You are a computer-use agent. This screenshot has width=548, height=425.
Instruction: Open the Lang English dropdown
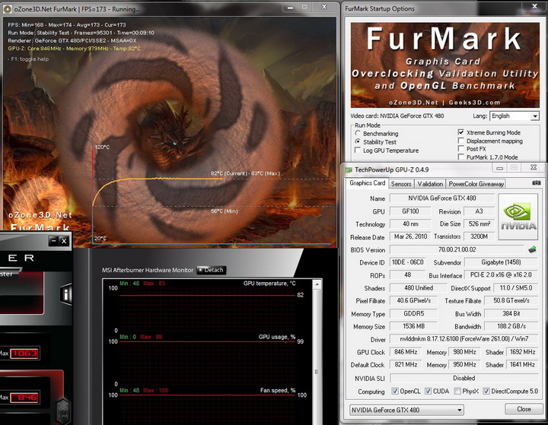pyautogui.click(x=515, y=116)
